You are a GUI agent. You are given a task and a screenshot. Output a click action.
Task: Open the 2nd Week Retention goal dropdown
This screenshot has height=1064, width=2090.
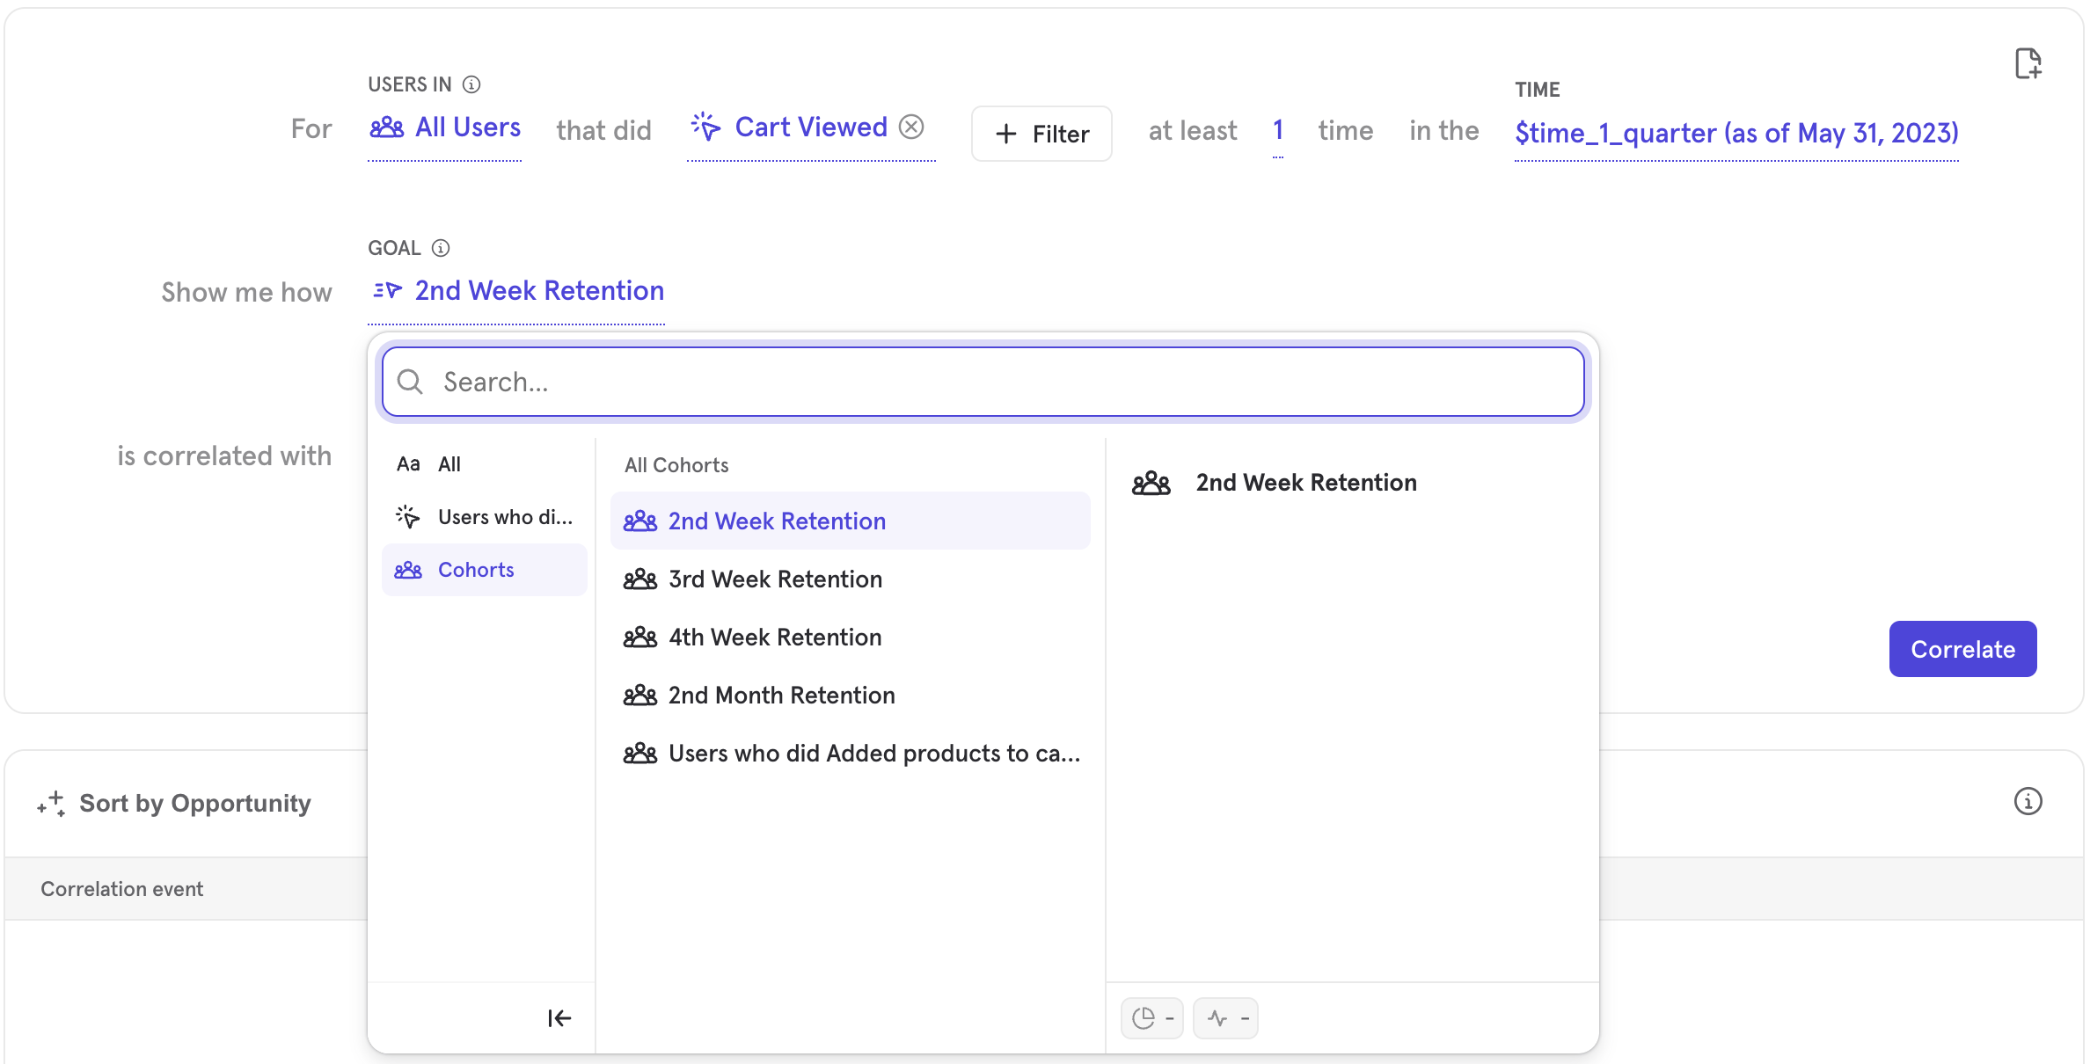[516, 291]
